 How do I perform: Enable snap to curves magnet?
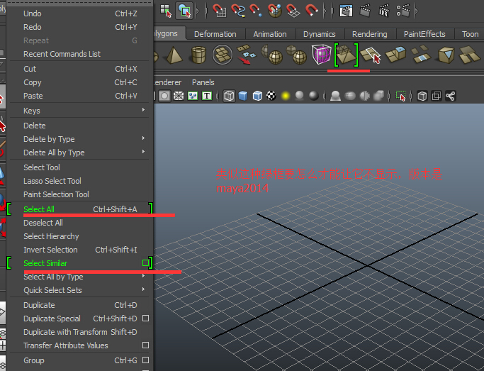point(238,11)
